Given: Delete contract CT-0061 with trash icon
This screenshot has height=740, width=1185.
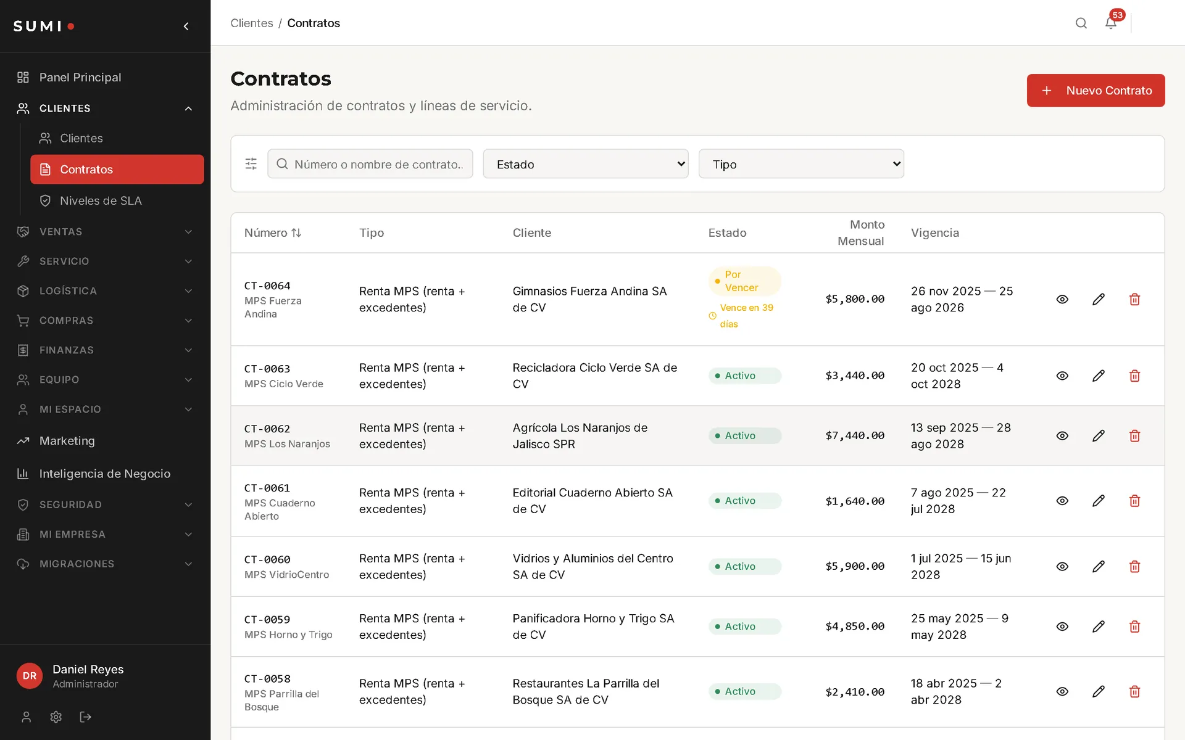Looking at the screenshot, I should coord(1134,501).
